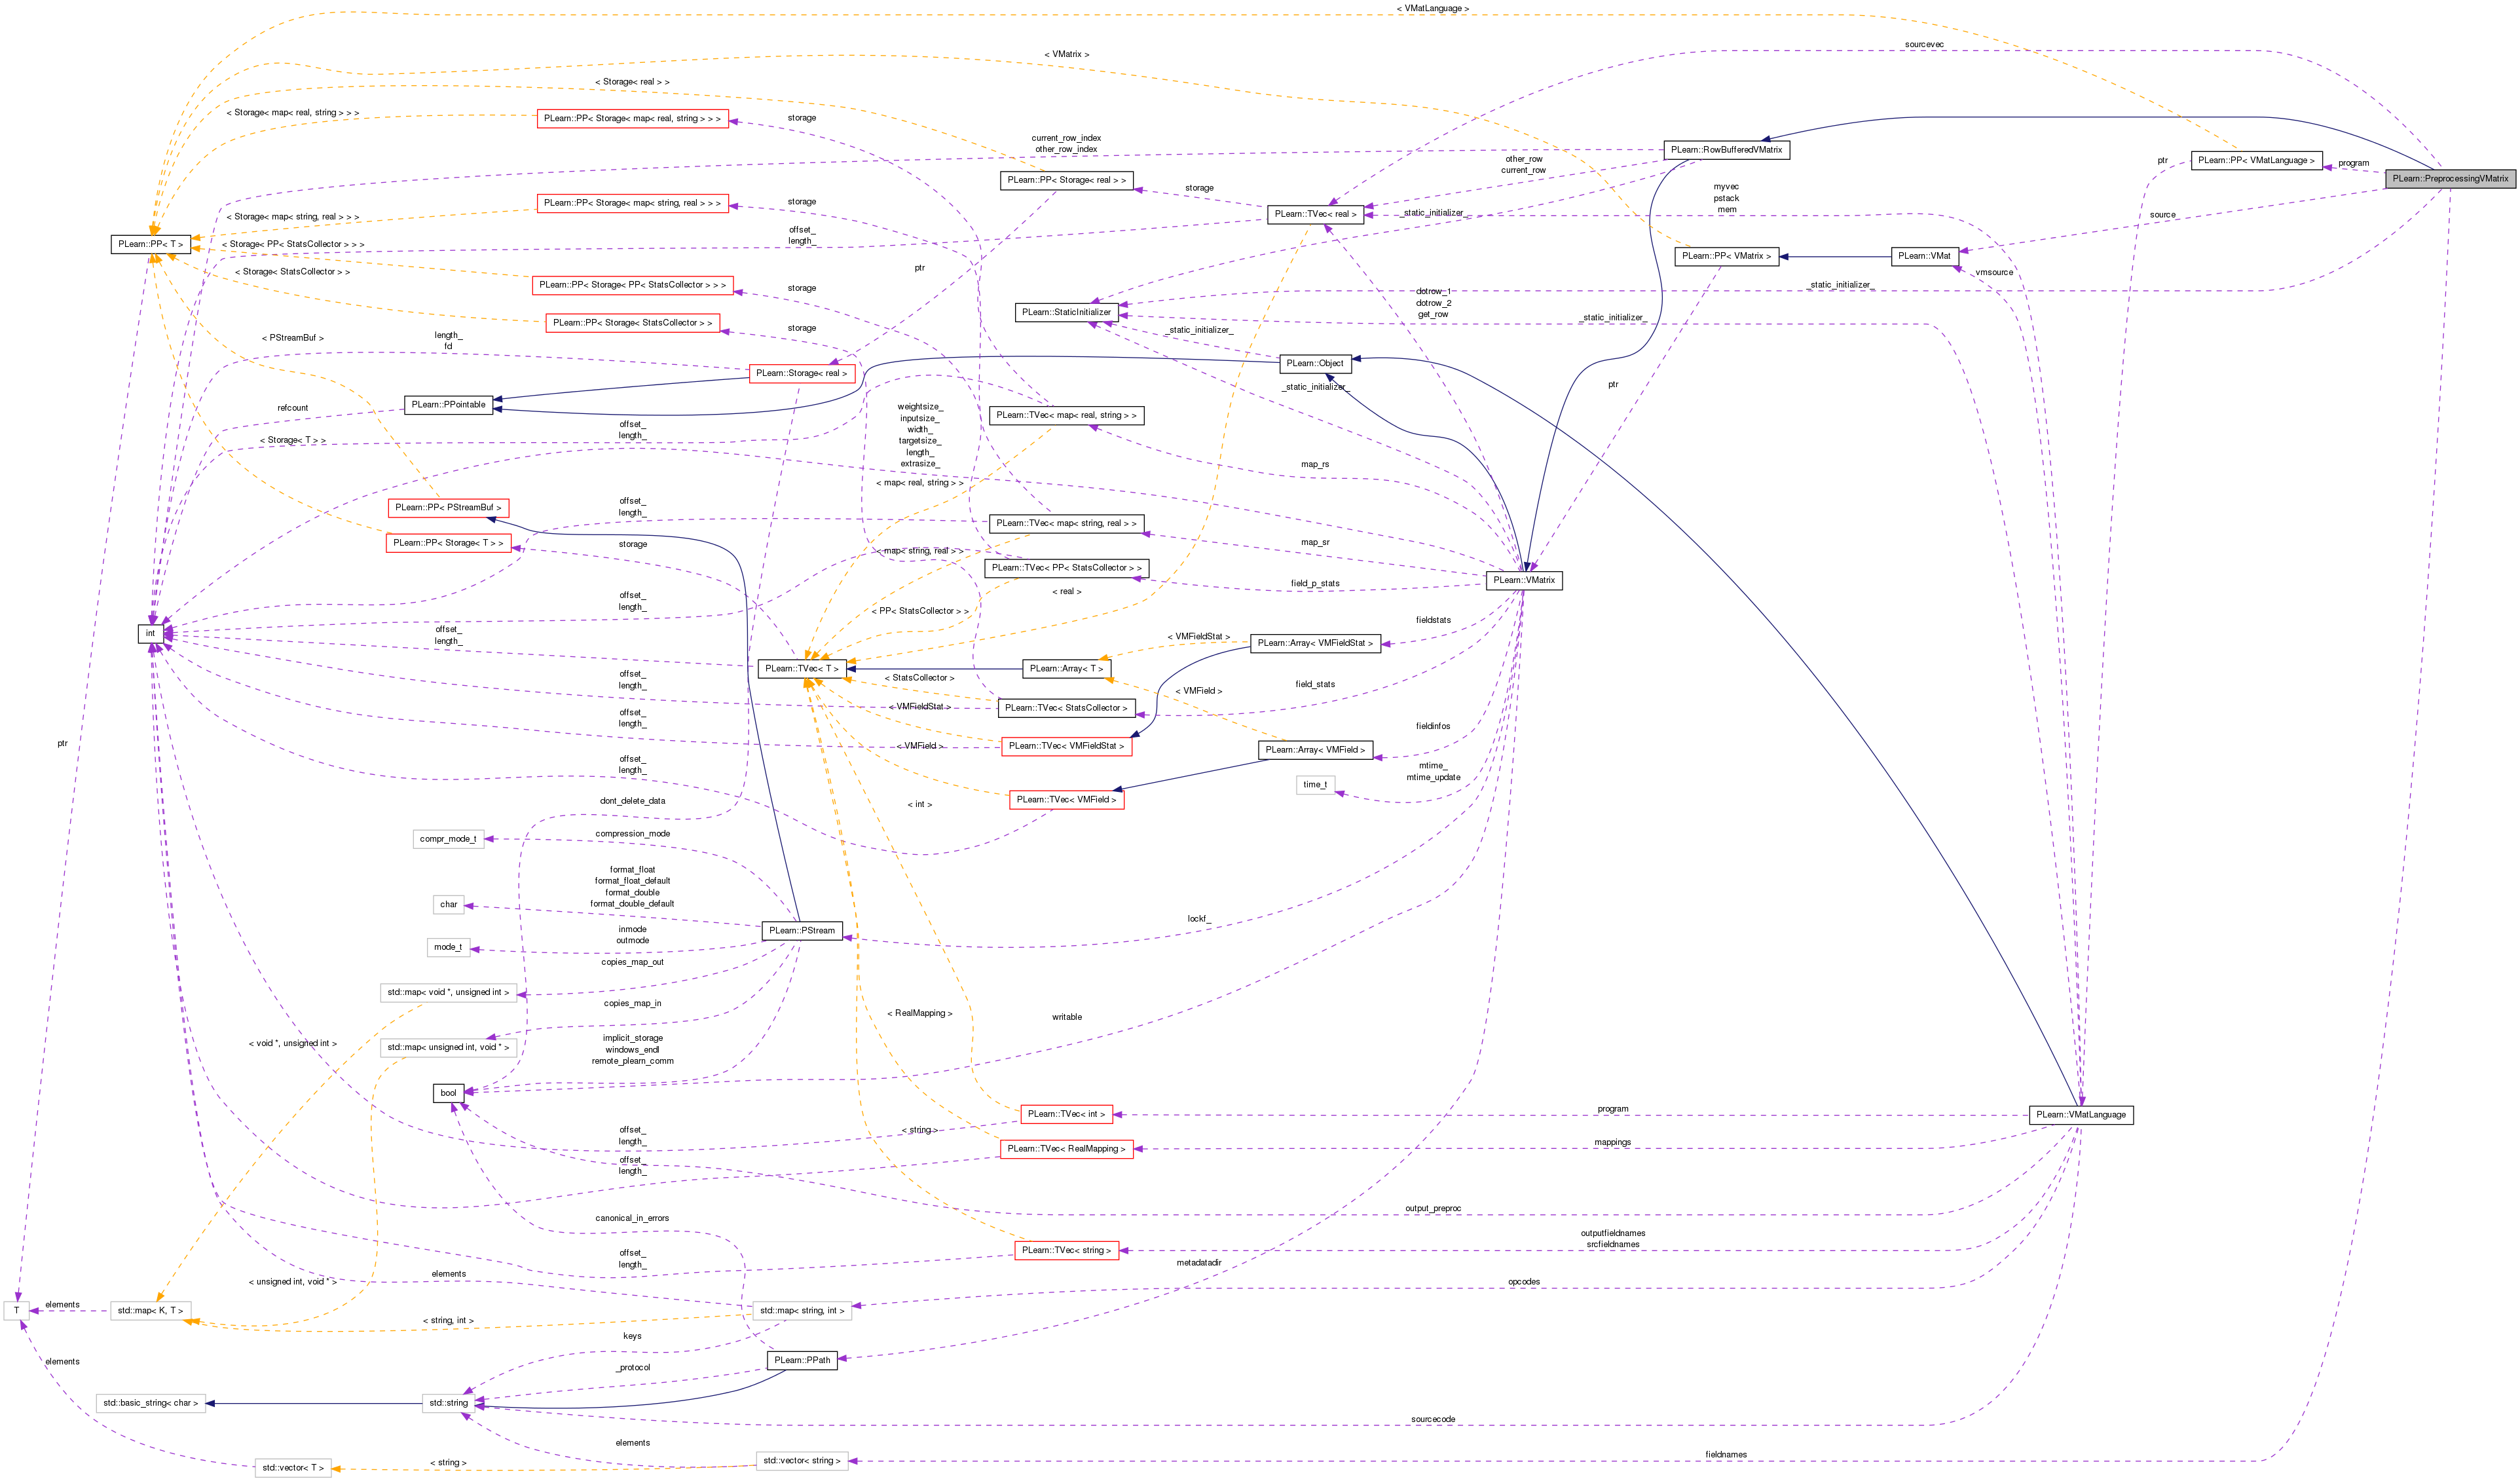
Task: Click the PLearn::VMatrix node
Action: click(x=1524, y=580)
